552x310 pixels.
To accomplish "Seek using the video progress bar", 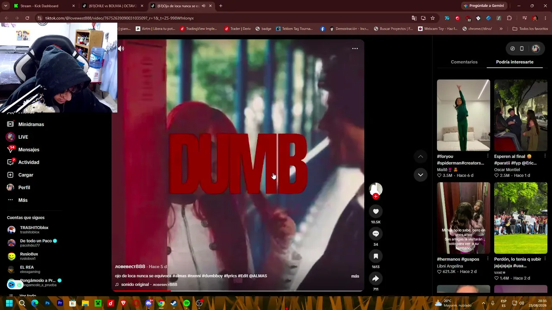I will point(238,291).
